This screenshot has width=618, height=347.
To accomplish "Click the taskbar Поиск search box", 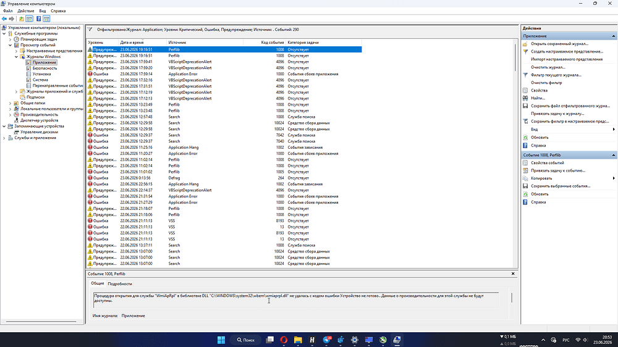I will (x=245, y=340).
